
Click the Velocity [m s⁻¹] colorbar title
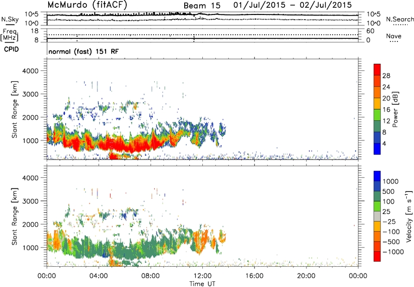coord(409,216)
